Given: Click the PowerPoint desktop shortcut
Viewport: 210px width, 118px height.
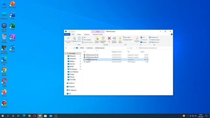Looking at the screenshot, I should [12, 4].
